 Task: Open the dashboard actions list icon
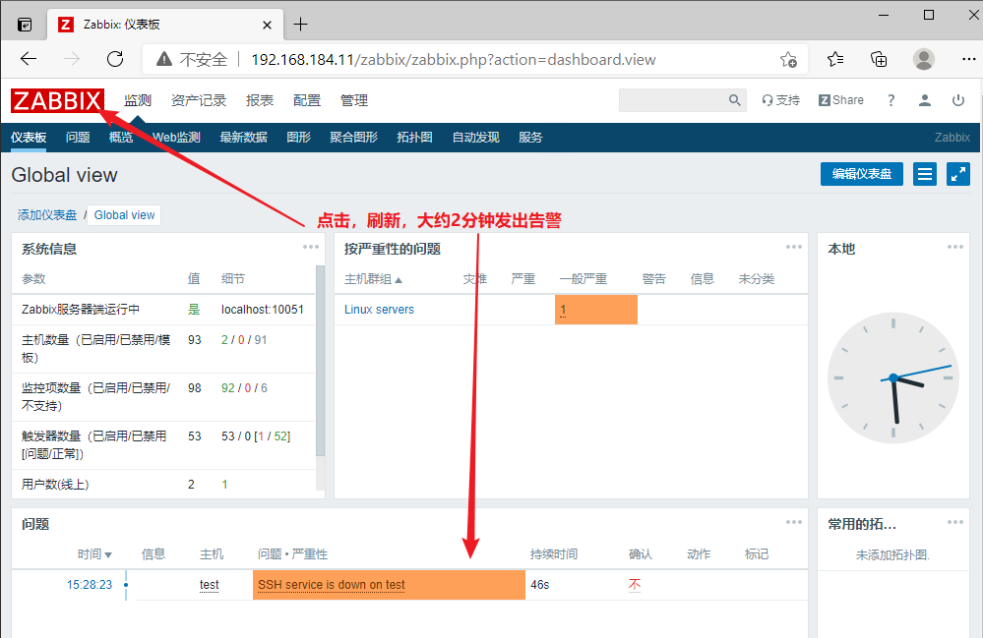(925, 174)
